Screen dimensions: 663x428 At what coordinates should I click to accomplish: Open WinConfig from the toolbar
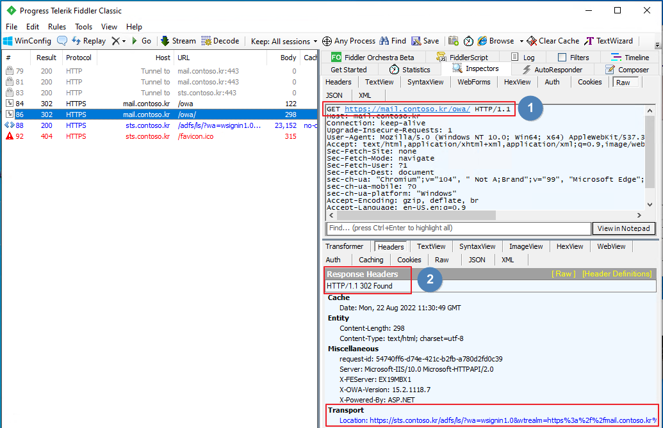[x=27, y=41]
